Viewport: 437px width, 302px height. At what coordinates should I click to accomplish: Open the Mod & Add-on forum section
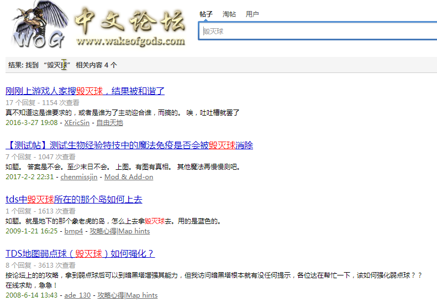click(129, 177)
